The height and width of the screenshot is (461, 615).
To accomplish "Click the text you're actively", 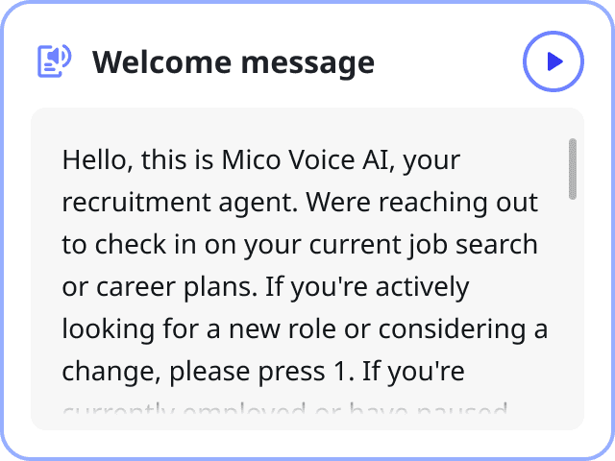I will (x=380, y=287).
